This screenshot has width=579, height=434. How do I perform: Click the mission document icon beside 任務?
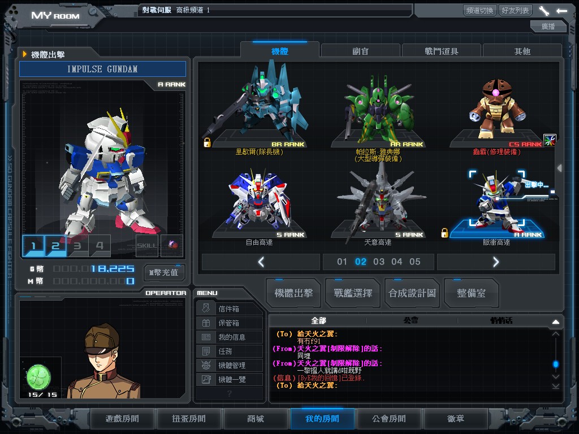pyautogui.click(x=206, y=351)
